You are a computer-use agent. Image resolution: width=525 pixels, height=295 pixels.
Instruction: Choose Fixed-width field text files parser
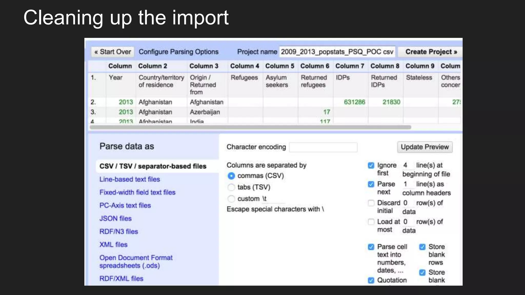(x=137, y=192)
